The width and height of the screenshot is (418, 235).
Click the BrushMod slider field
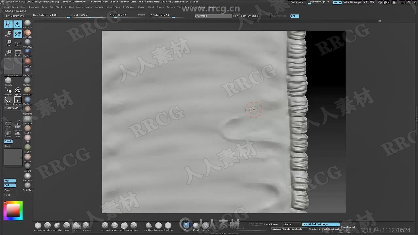click(213, 16)
